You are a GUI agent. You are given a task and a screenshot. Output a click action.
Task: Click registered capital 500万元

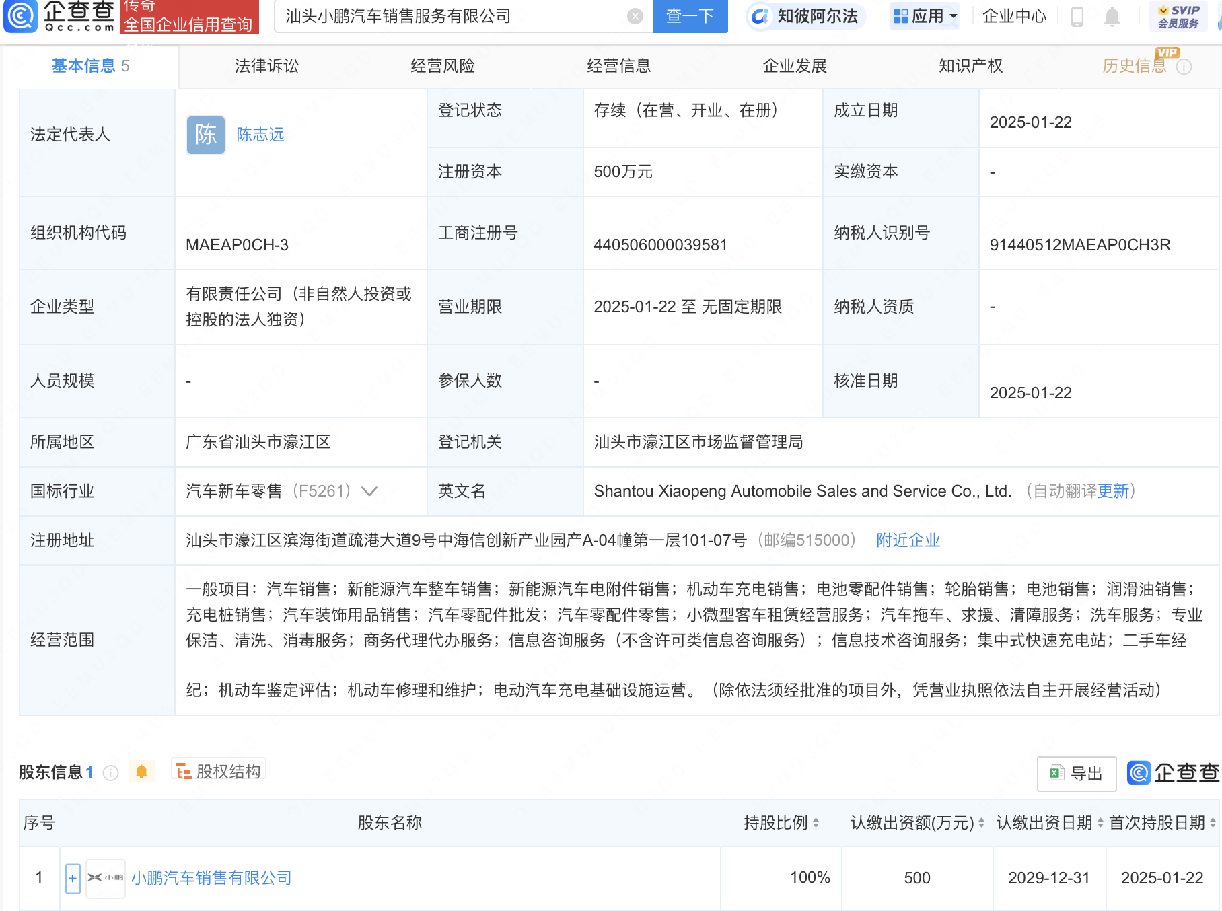click(x=623, y=172)
